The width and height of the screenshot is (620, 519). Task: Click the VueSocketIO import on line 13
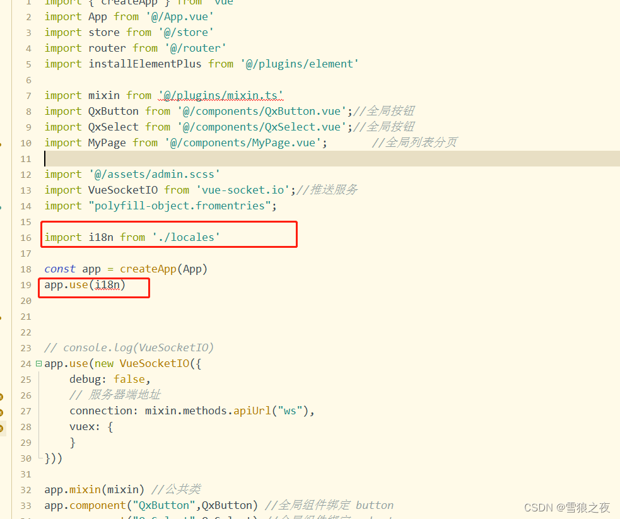click(123, 190)
